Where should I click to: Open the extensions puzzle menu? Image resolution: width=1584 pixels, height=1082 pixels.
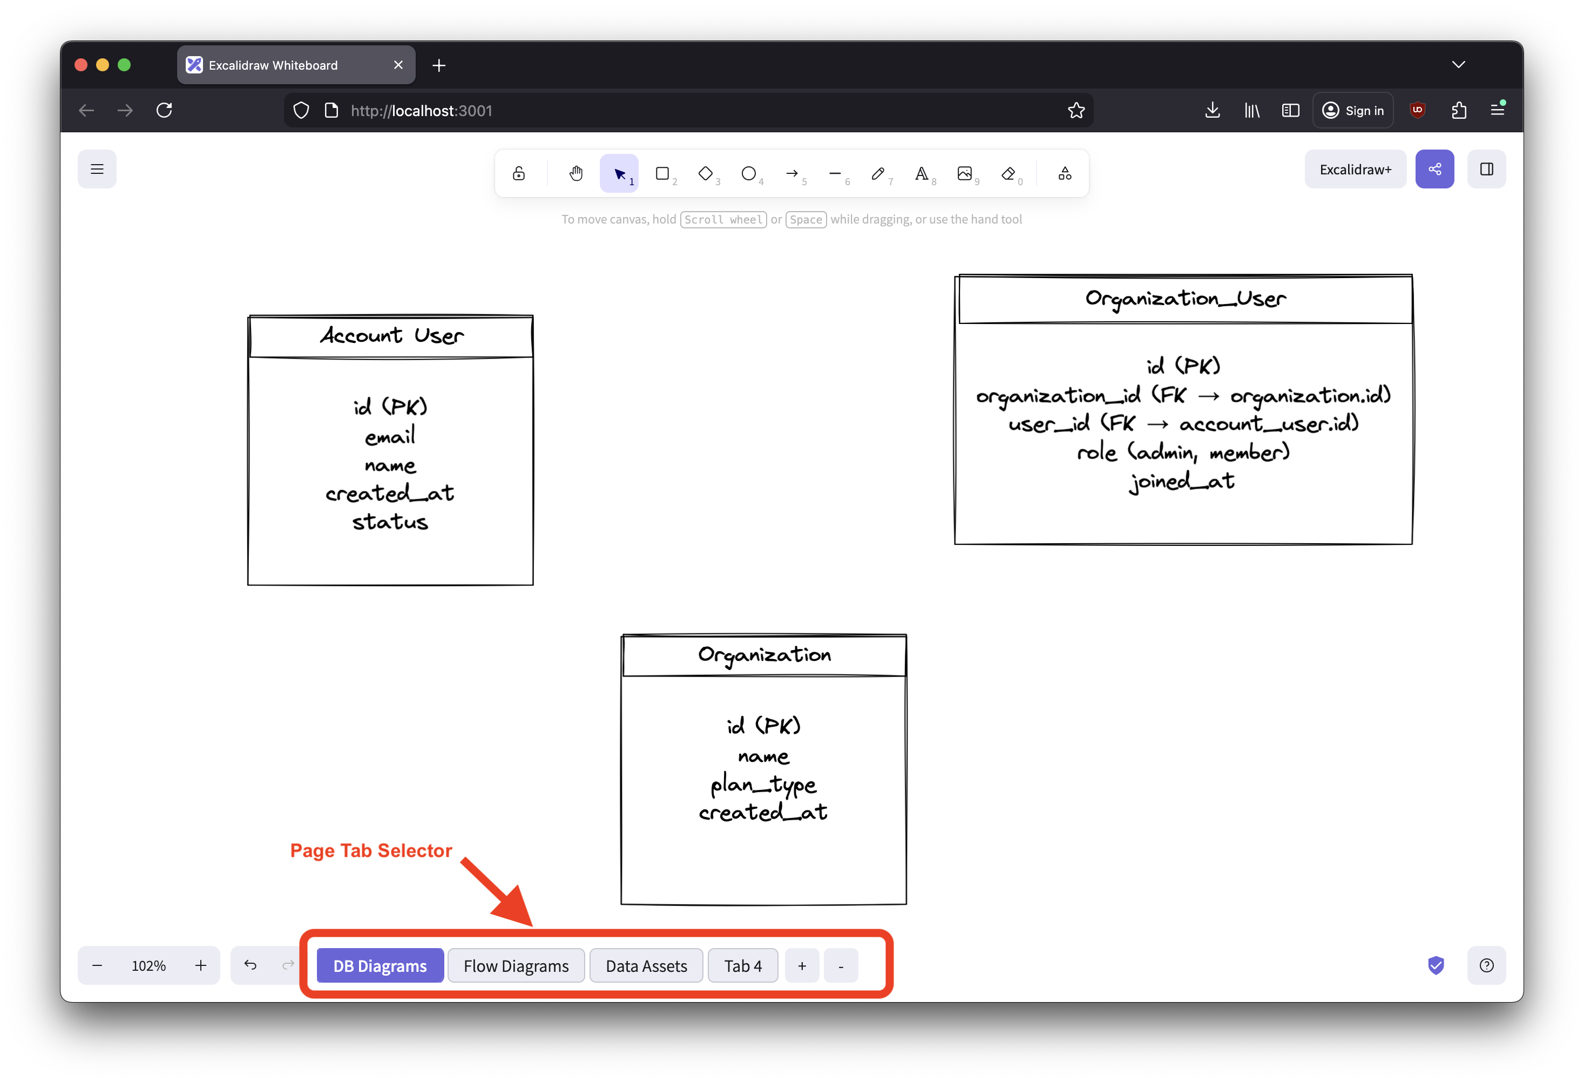tap(1459, 111)
